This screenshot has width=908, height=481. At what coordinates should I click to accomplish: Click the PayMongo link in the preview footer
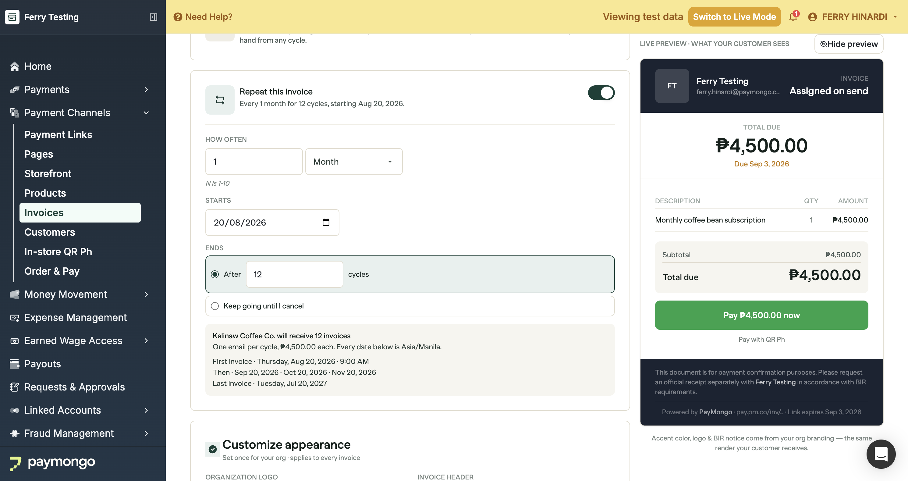715,412
